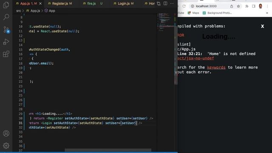Click the code minimap preview
272x153 pixels.
(x=166, y=22)
